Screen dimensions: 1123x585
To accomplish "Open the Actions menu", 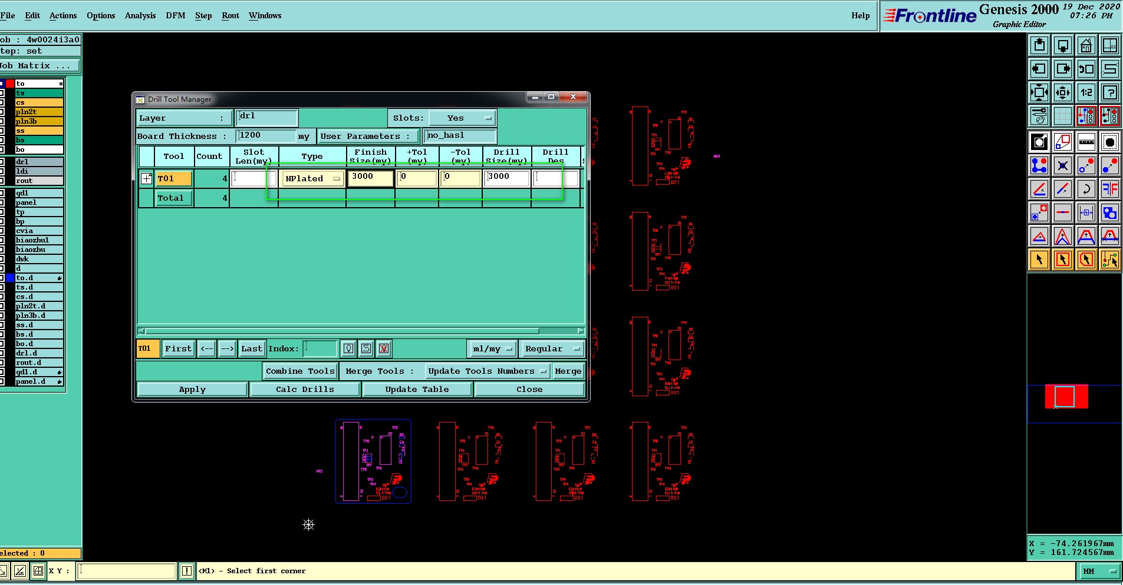I will [63, 15].
